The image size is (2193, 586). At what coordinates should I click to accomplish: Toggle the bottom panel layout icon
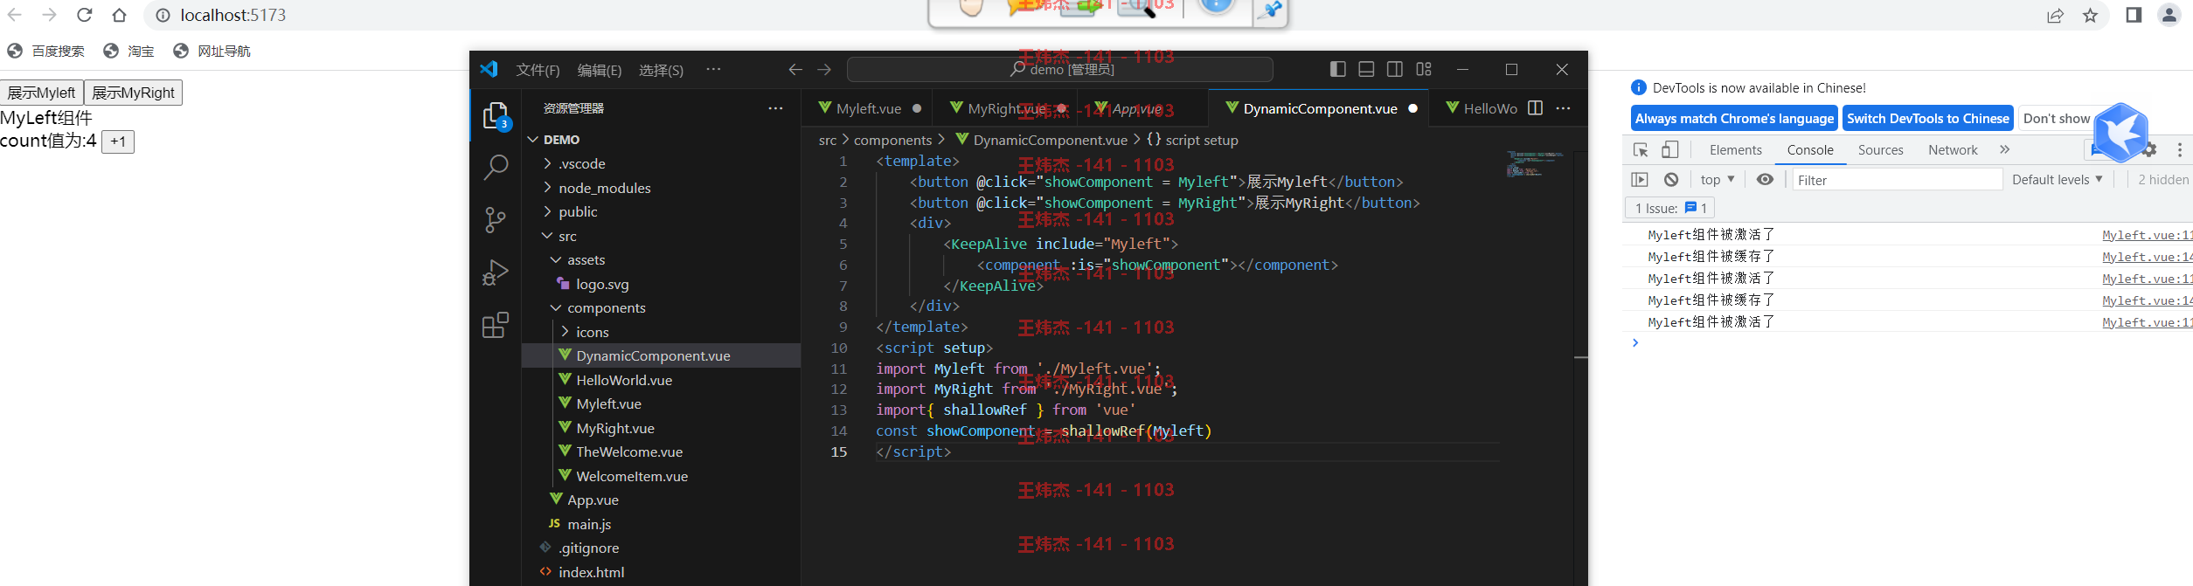tap(1366, 69)
